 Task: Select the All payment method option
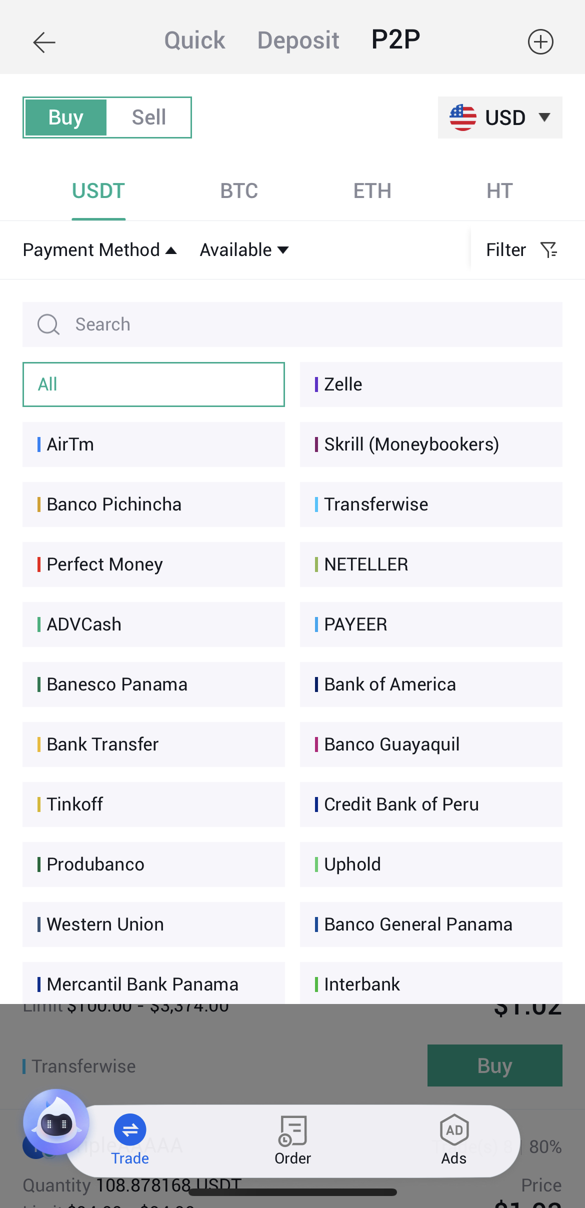coord(153,384)
